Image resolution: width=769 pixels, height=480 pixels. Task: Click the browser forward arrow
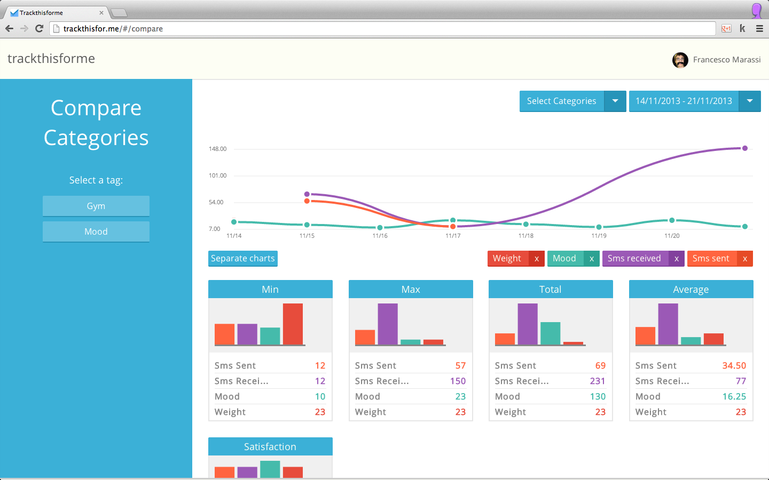point(24,28)
